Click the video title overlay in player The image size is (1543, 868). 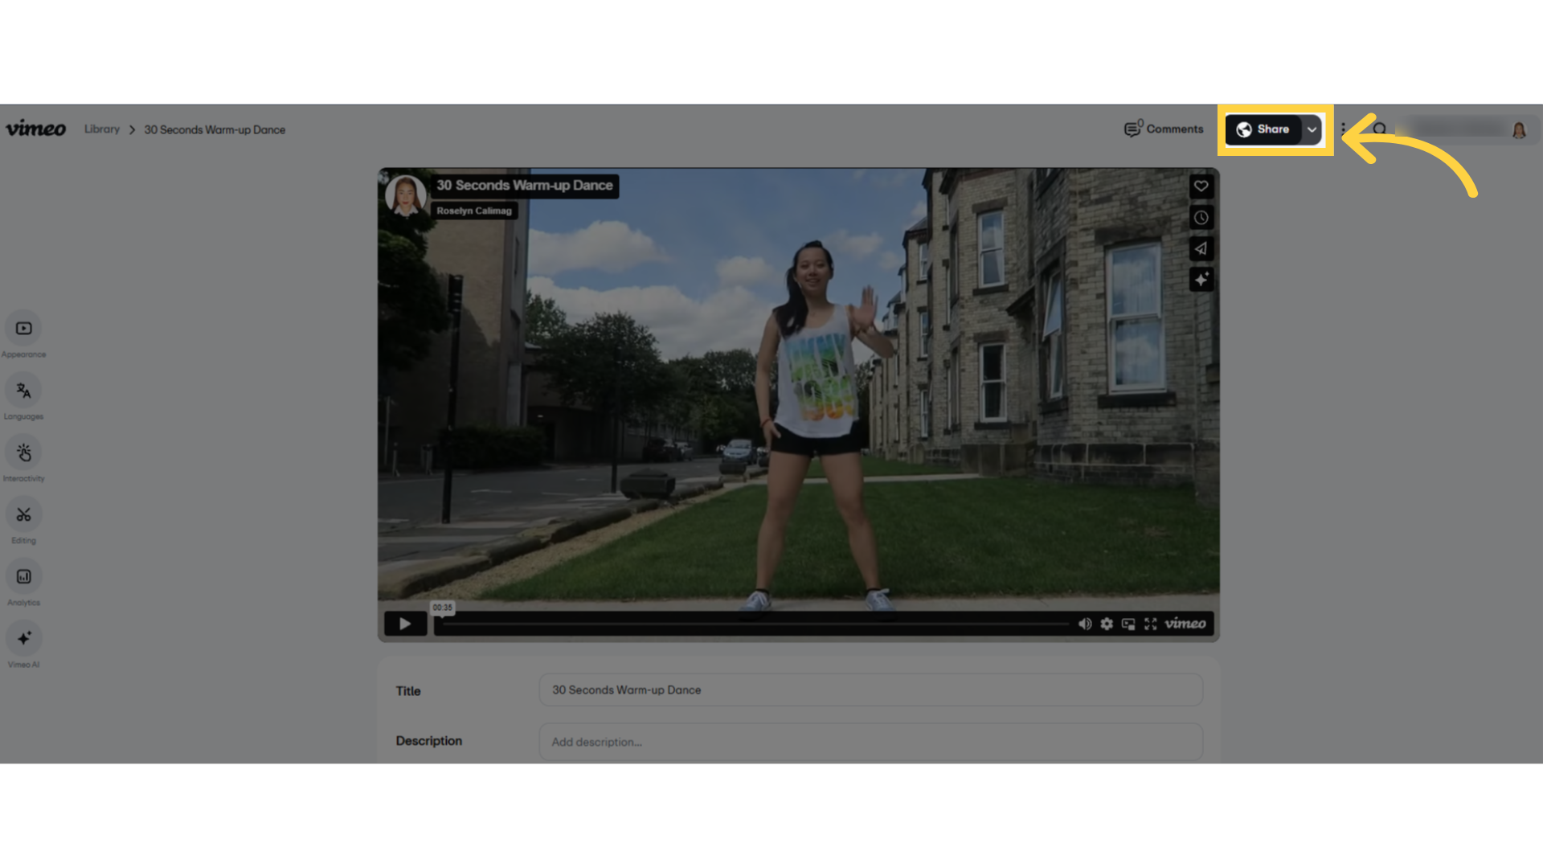click(525, 186)
